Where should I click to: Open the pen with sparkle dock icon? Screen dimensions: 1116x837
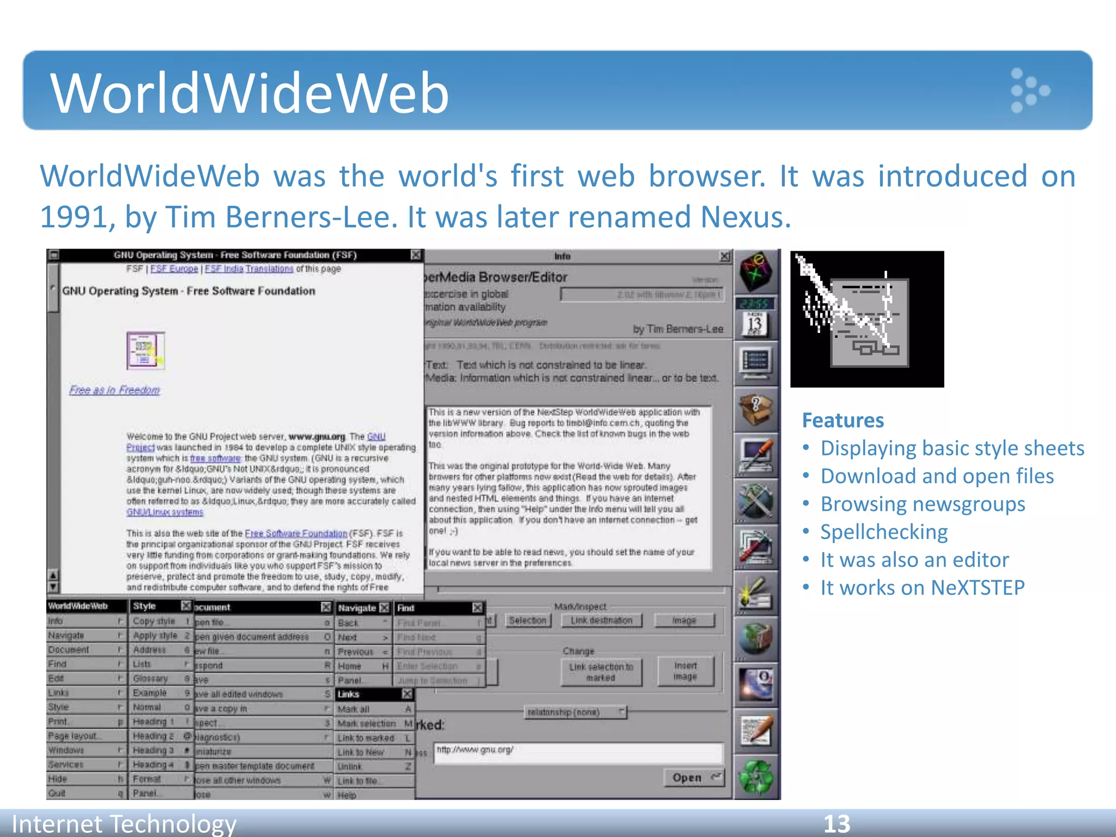(x=756, y=593)
